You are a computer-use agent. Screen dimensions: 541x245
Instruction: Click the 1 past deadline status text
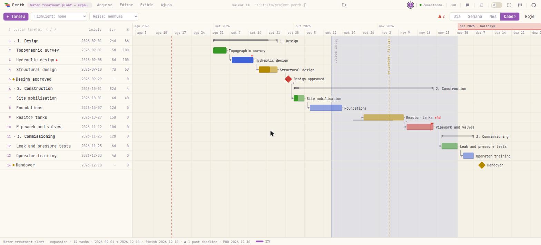pos(201,242)
